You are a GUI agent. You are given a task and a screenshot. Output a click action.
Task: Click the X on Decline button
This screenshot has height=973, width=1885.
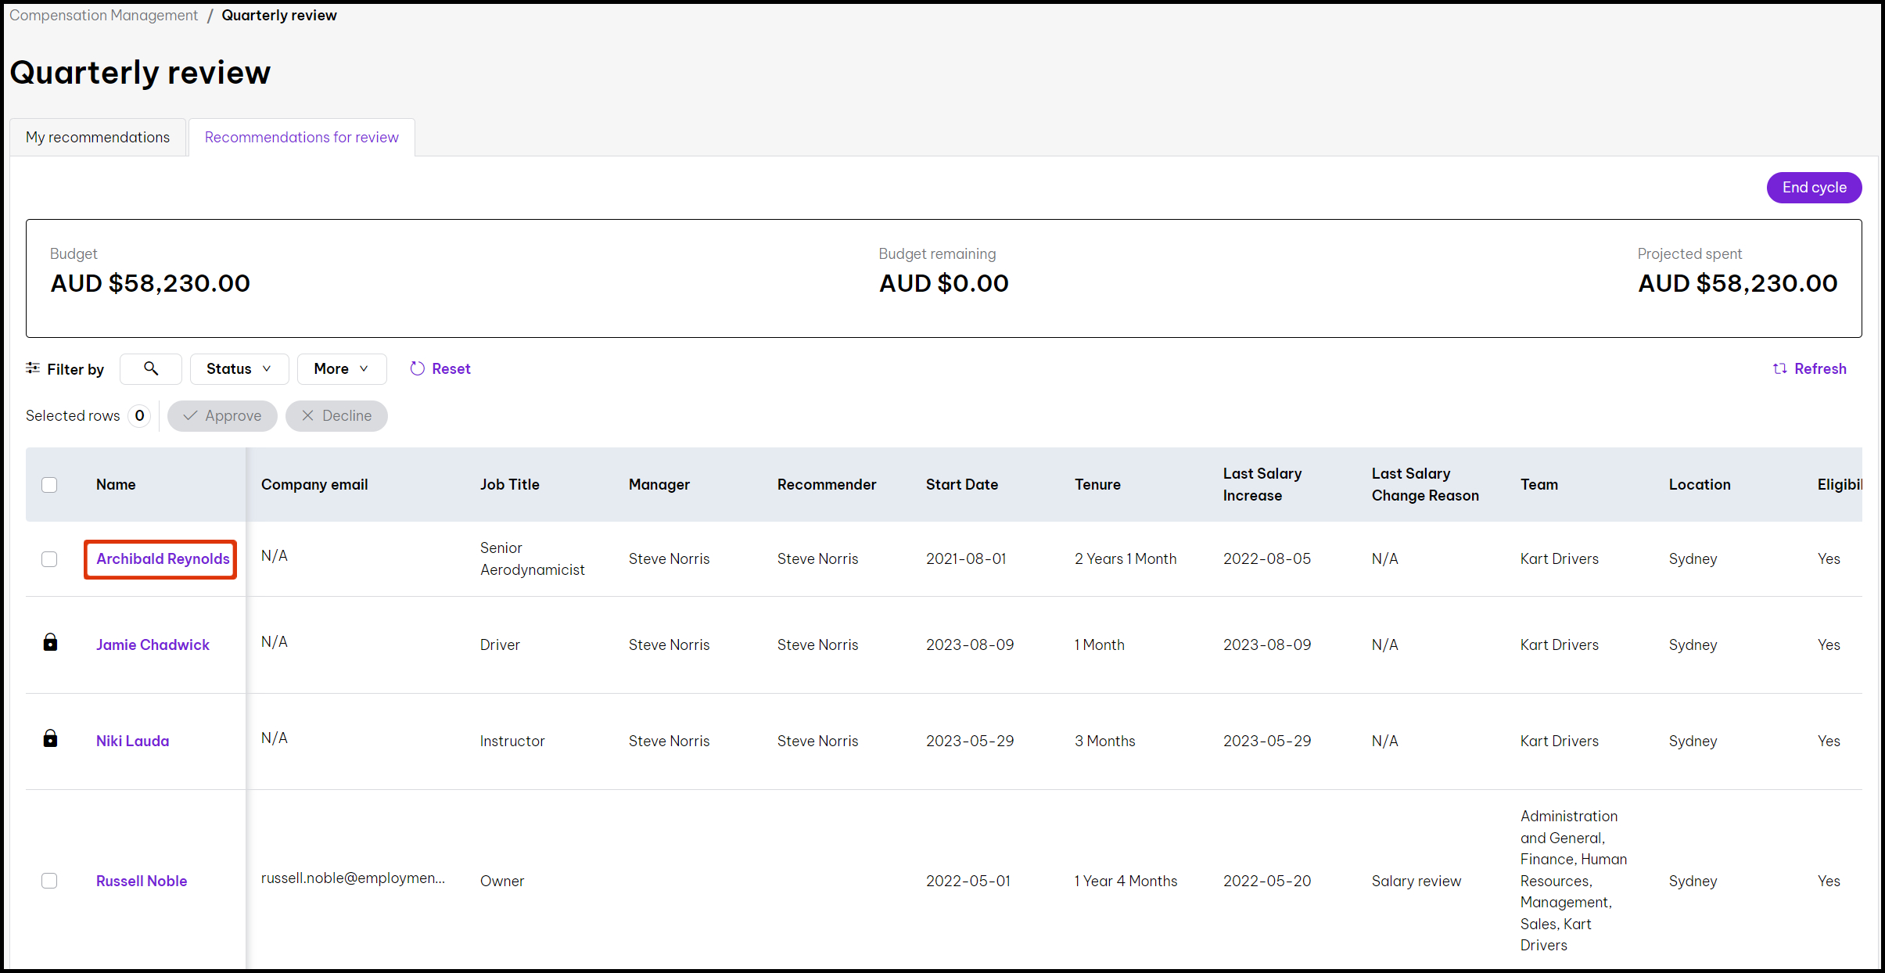point(307,416)
